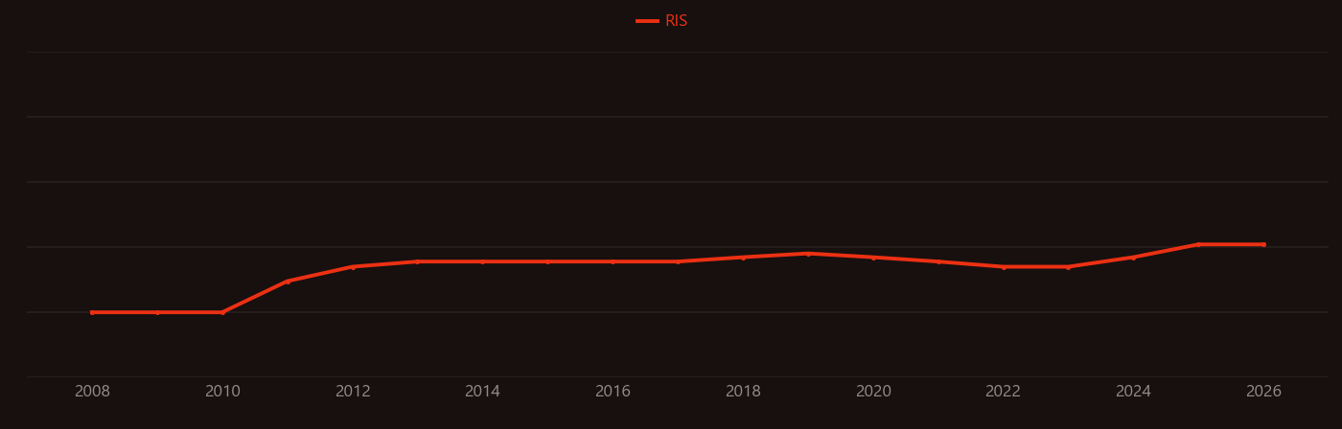
Task: Toggle the RIS series in the legend
Action: [x=662, y=21]
